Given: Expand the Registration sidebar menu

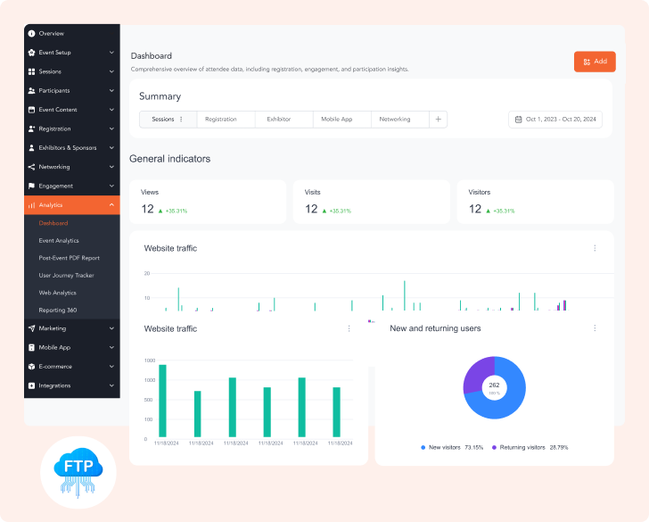Looking at the screenshot, I should (x=111, y=129).
